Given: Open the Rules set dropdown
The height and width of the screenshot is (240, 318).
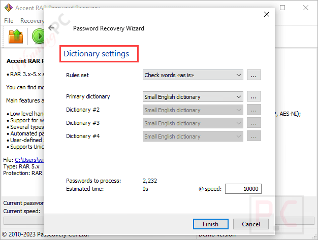Looking at the screenshot, I should click(x=193, y=75).
